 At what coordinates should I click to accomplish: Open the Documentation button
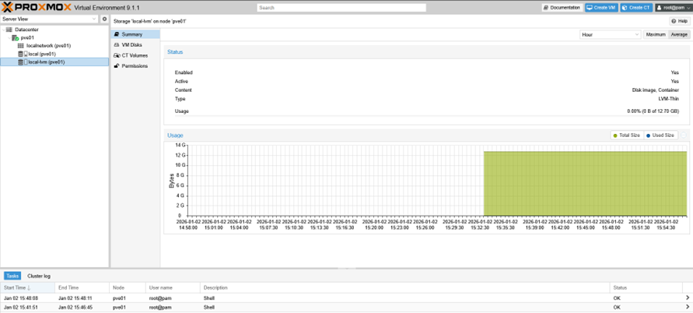pyautogui.click(x=562, y=8)
